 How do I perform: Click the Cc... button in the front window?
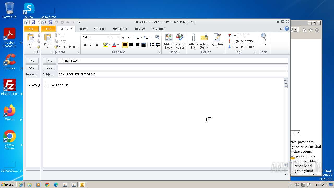click(x=49, y=68)
